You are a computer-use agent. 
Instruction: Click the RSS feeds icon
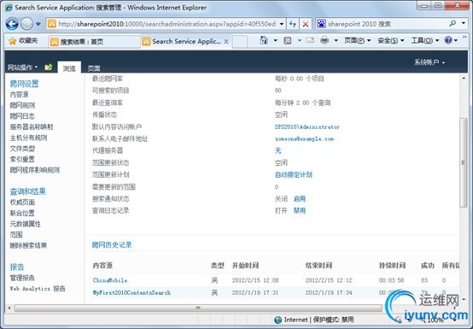pos(288,40)
